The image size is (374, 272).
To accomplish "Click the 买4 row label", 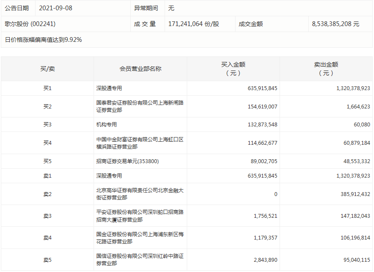I will click(x=47, y=143).
